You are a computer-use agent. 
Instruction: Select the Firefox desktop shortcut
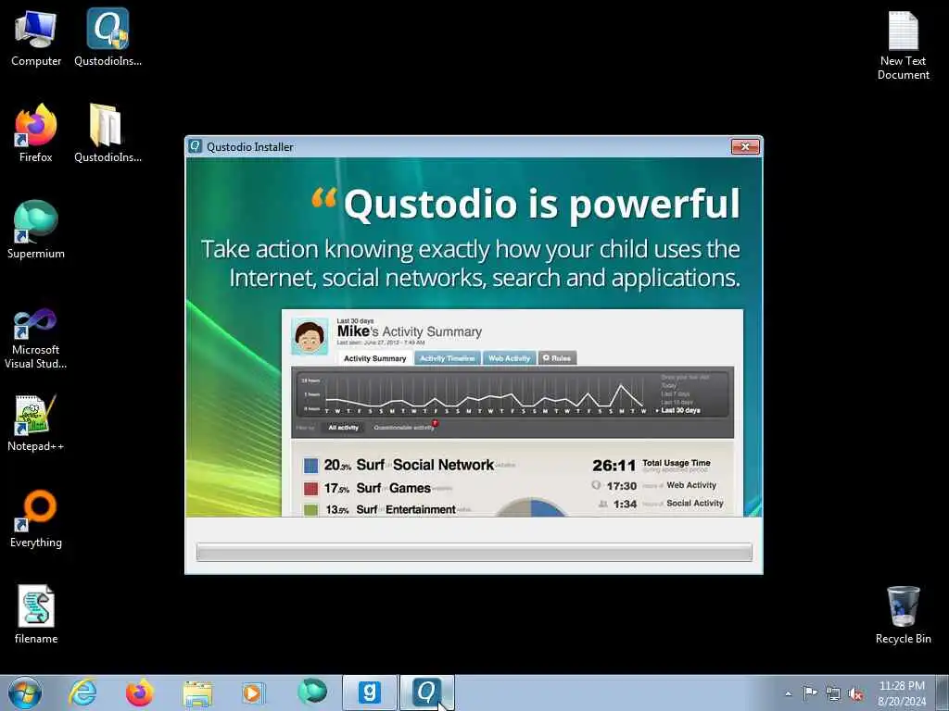[36, 133]
